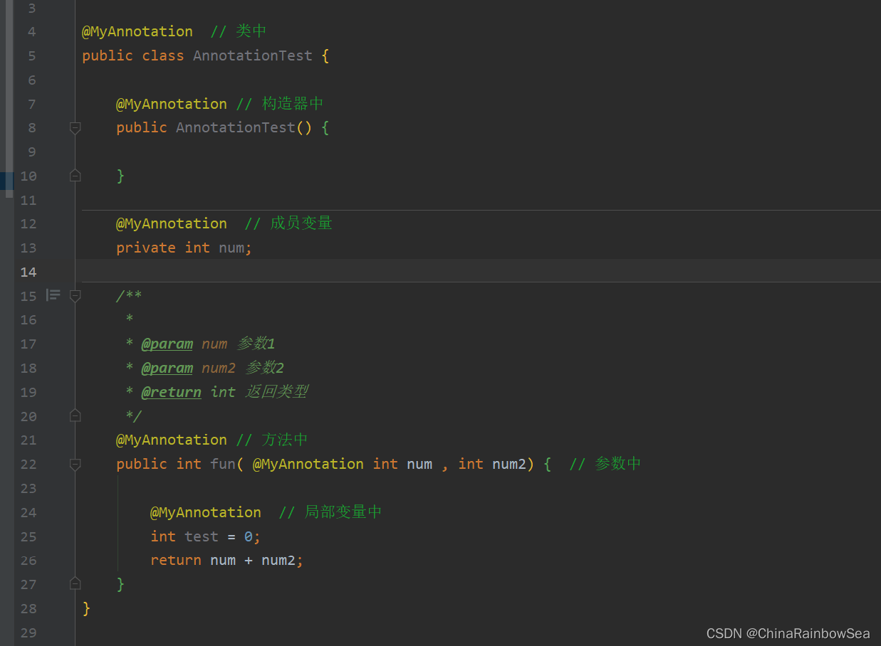This screenshot has height=646, width=881.
Task: Collapse the constructor at line 8
Action: click(x=75, y=128)
